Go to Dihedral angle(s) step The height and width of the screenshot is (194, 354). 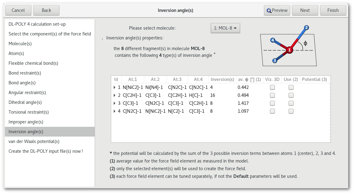[25, 102]
